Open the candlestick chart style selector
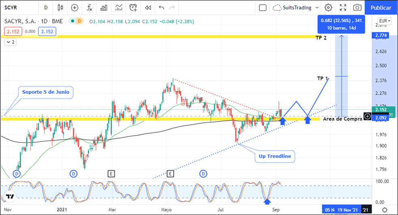398x215 pixels. pos(60,7)
